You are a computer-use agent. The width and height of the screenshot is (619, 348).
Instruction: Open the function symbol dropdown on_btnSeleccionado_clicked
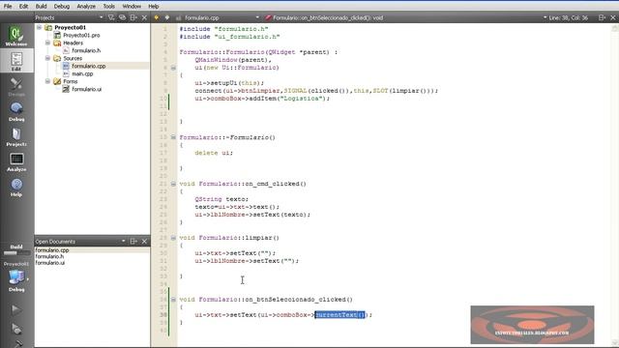(x=327, y=17)
